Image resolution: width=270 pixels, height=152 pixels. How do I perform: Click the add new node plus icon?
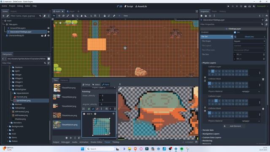click(x=3, y=16)
